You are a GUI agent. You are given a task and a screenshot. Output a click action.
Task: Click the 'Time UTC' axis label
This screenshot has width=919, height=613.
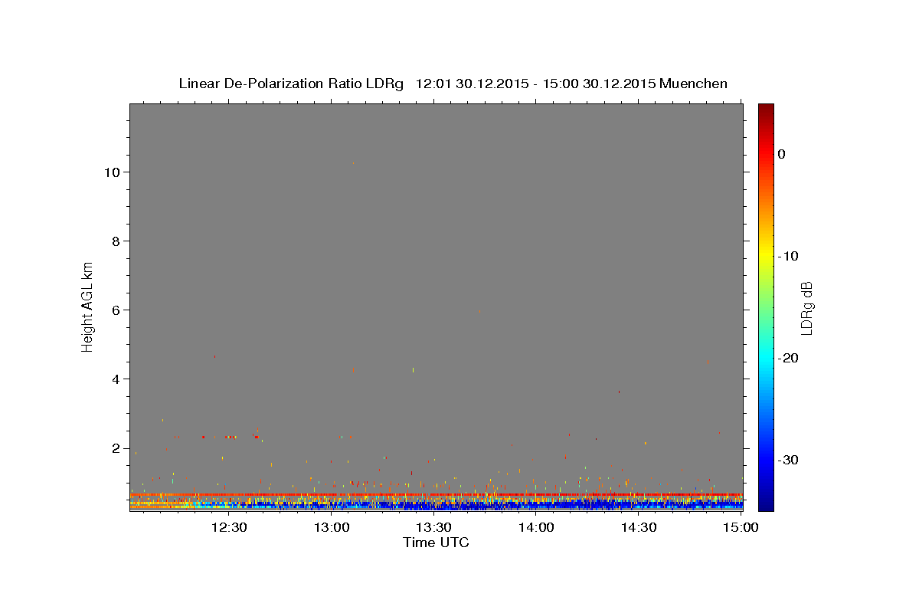[436, 543]
